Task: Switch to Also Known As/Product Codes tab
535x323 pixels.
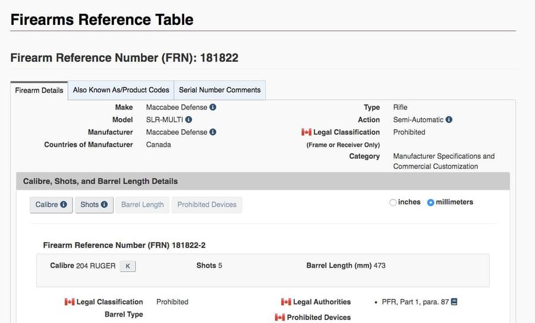Action: click(x=121, y=90)
